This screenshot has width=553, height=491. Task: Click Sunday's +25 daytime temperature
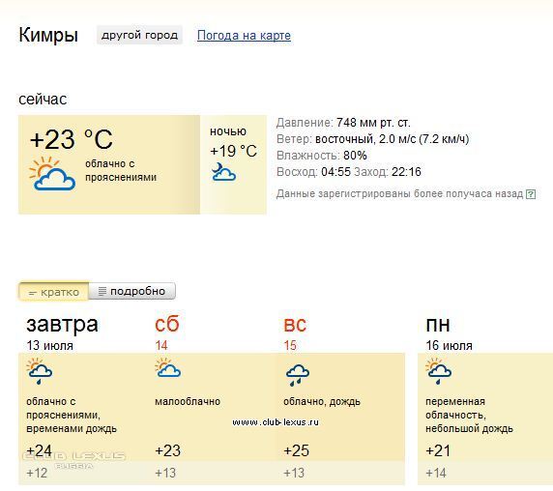click(x=296, y=450)
